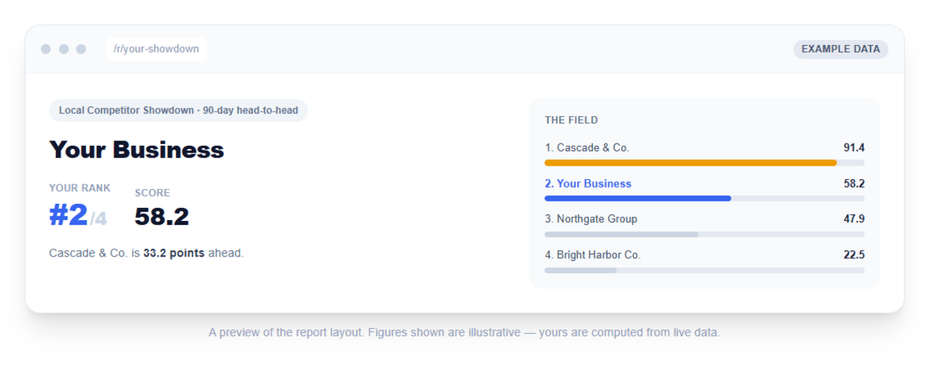This screenshot has width=931, height=369.
Task: Click the 58.2 value in THE FIELD list
Action: 854,184
